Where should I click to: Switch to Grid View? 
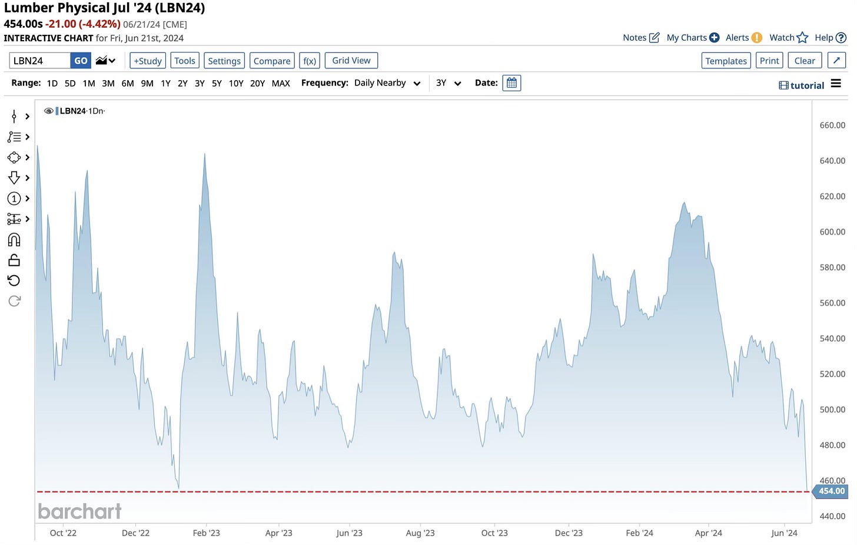click(351, 60)
